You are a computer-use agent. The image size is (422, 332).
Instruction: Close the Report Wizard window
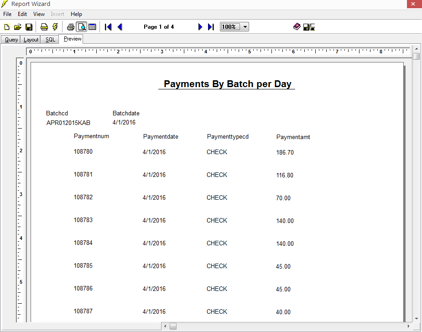point(414,4)
